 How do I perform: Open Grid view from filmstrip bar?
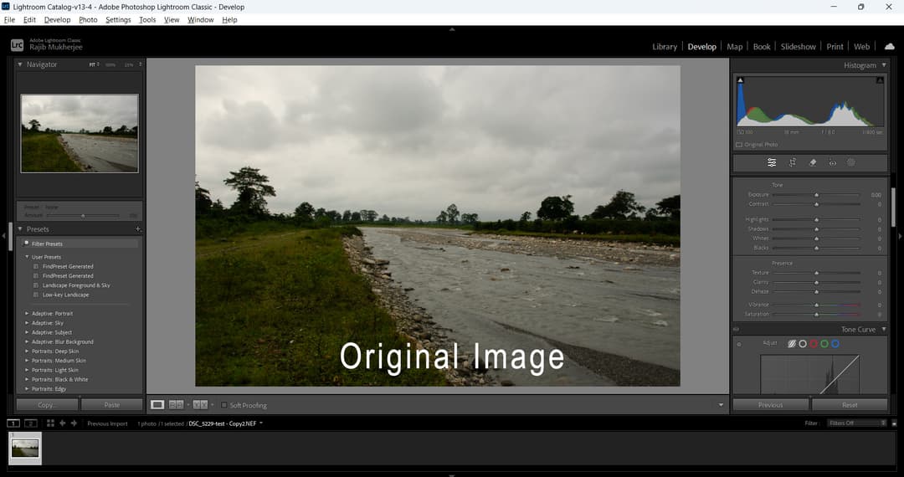pos(51,423)
